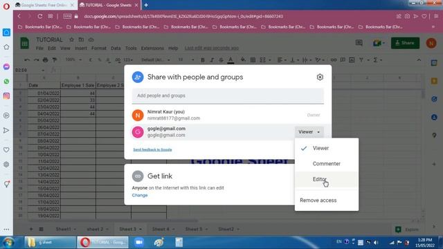Click the borders toolbar icon
443x249 pixels.
coord(253,60)
